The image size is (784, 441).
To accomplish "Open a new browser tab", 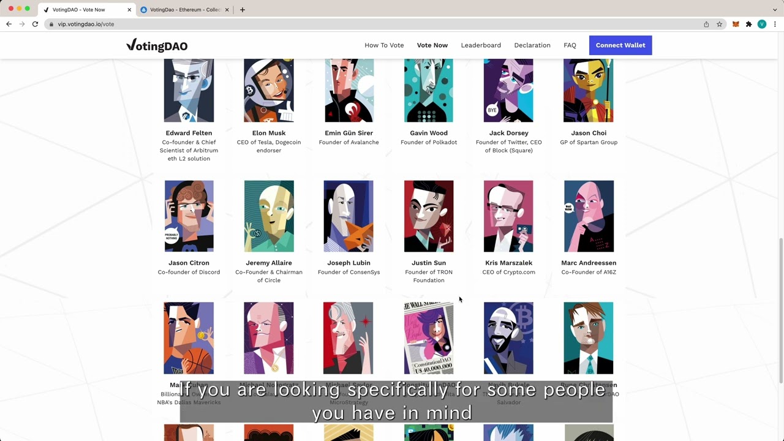I will tap(243, 10).
